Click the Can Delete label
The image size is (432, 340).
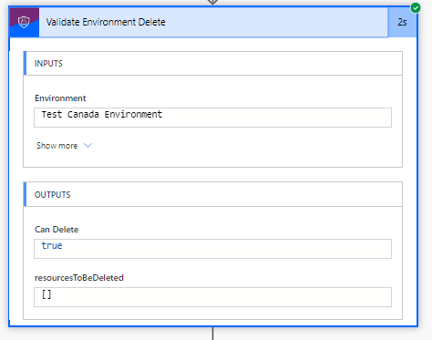[x=57, y=230]
